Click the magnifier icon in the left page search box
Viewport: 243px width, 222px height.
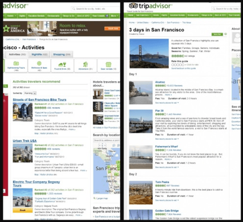(74, 9)
